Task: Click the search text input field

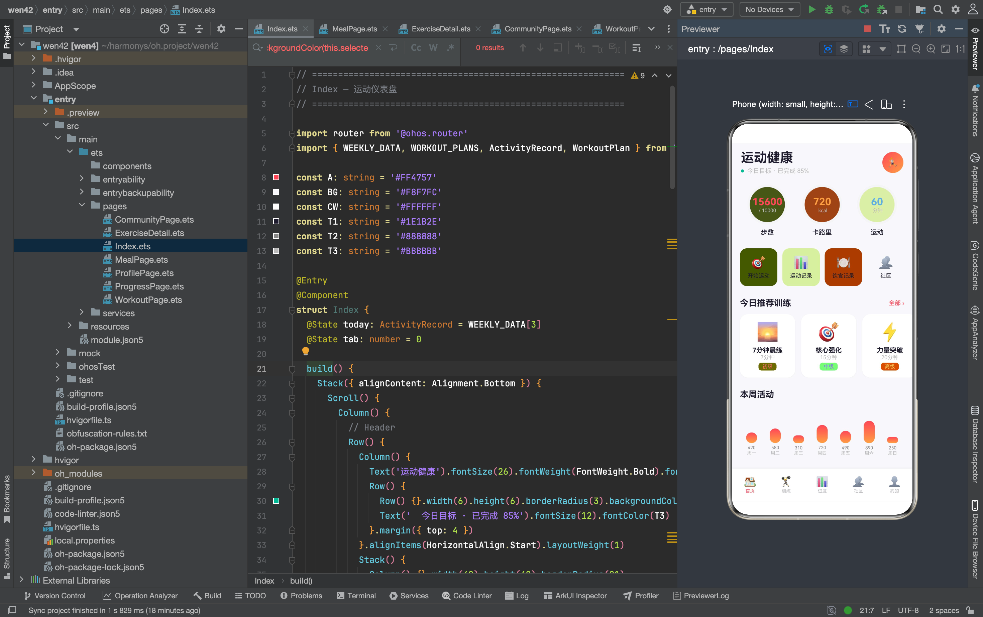Action: tap(318, 48)
